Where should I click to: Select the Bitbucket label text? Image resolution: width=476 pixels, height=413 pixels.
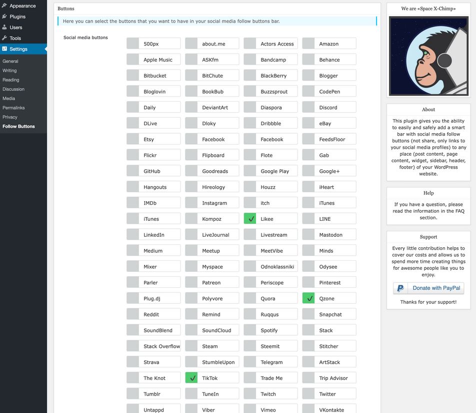(x=155, y=76)
